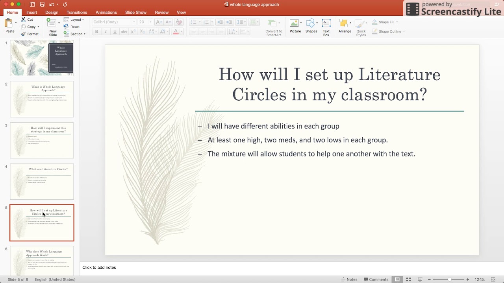The width and height of the screenshot is (504, 283).
Task: Toggle the ribbon layout icon beside Save
Action: tap(32, 4)
